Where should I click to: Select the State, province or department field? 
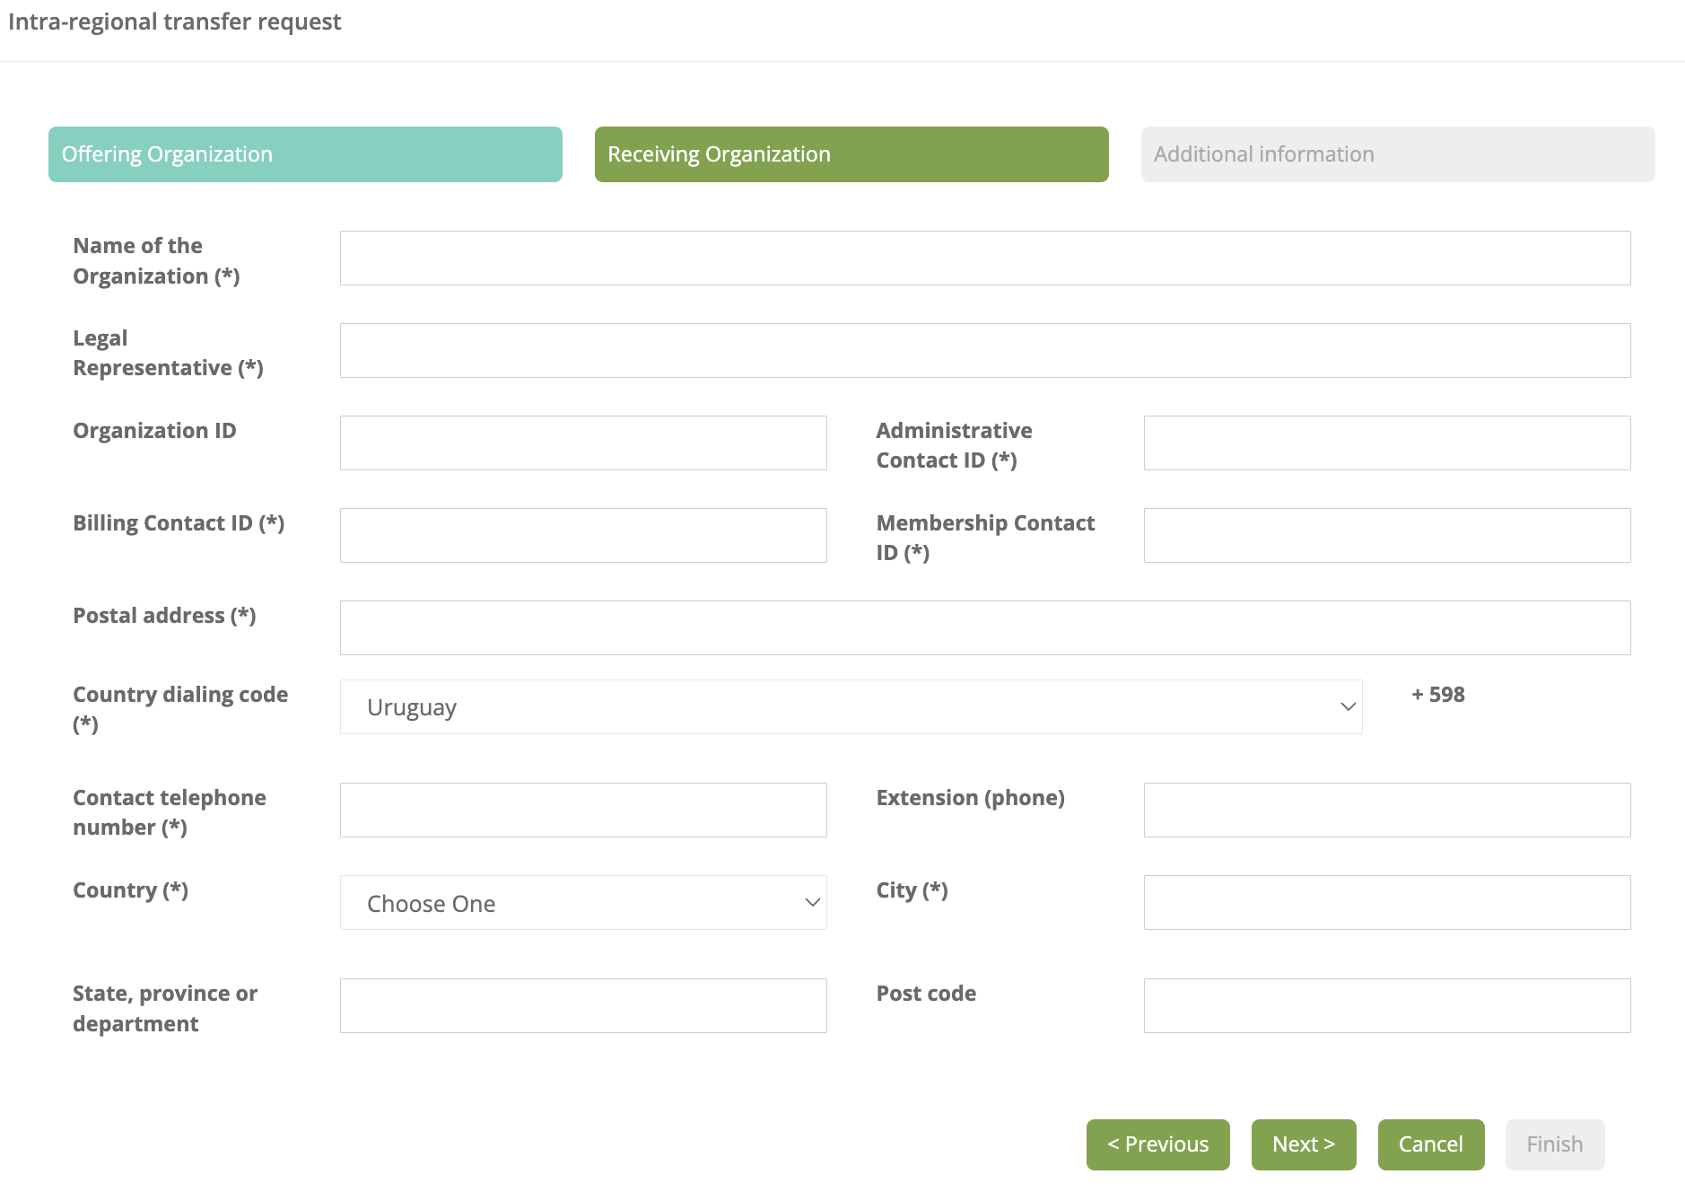click(x=583, y=1006)
